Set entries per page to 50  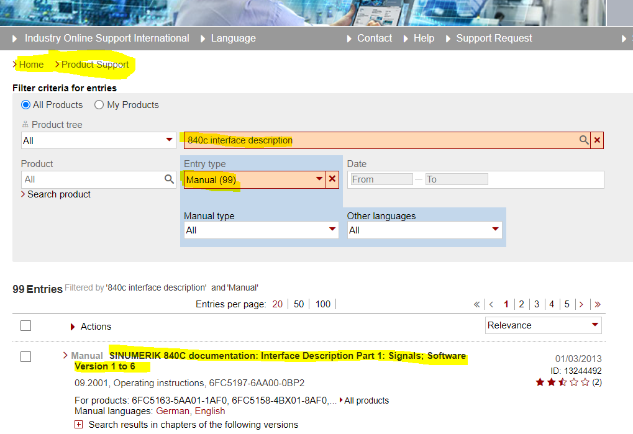pos(299,304)
